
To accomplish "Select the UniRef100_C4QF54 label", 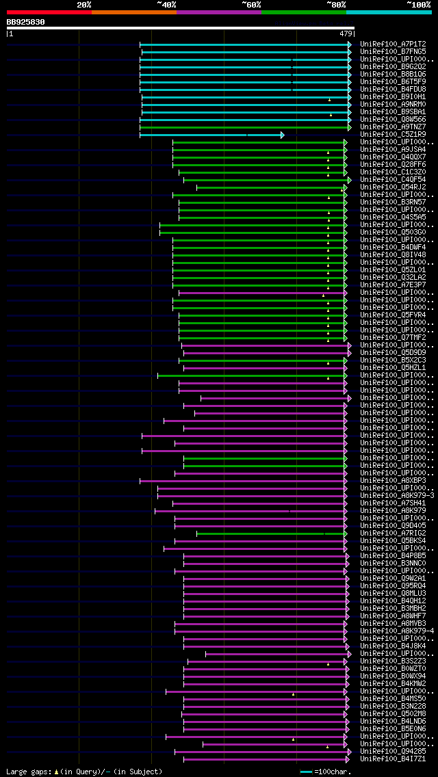I will (393, 179).
